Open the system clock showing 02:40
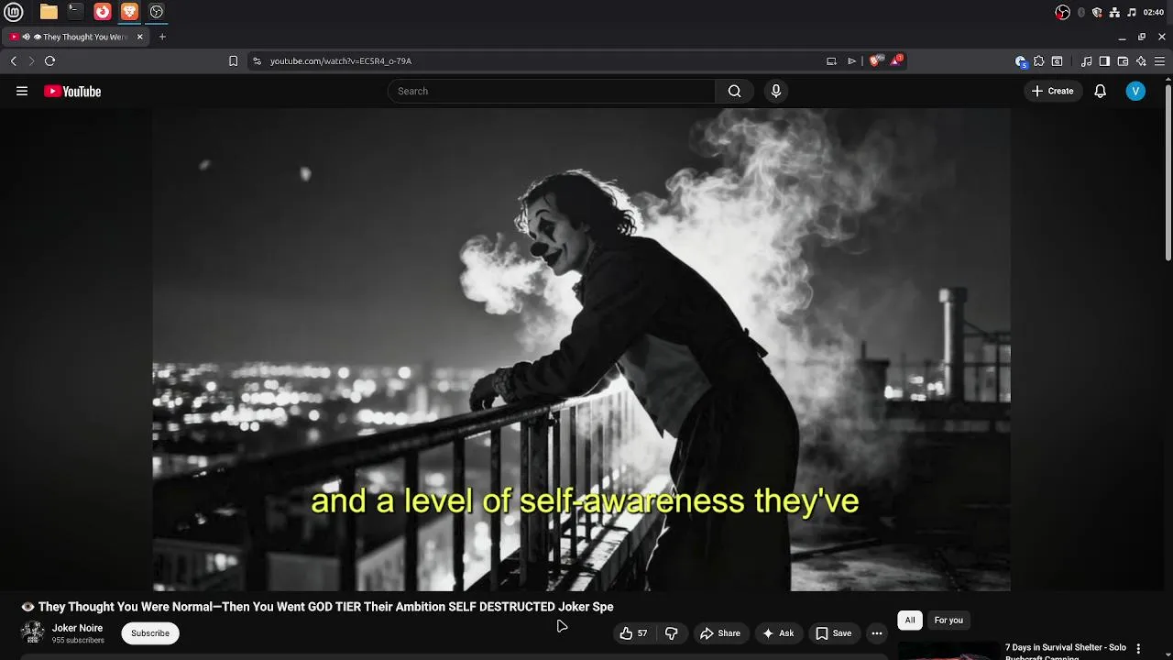Viewport: 1173px width, 660px height. point(1154,12)
